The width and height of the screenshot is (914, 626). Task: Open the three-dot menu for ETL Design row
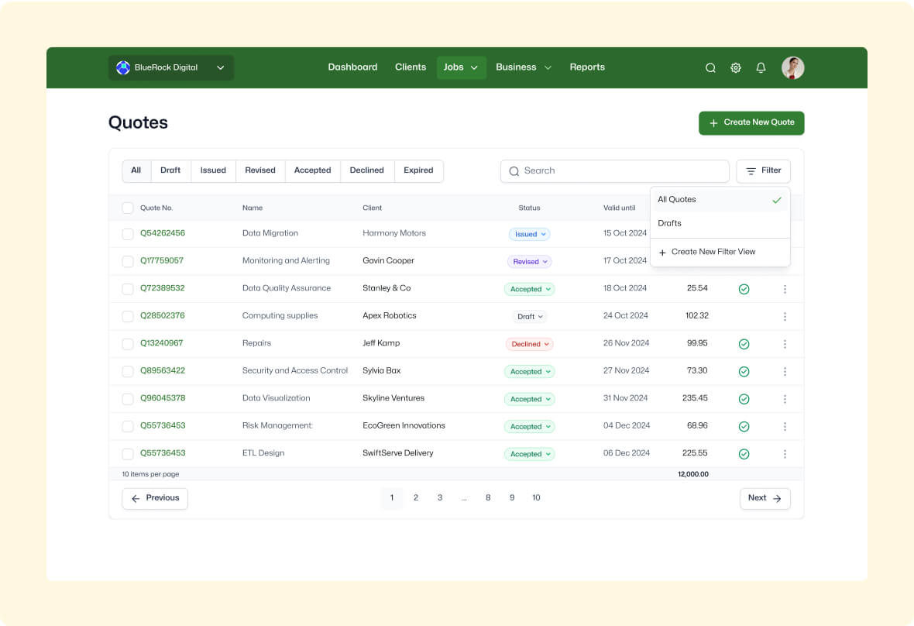(785, 454)
